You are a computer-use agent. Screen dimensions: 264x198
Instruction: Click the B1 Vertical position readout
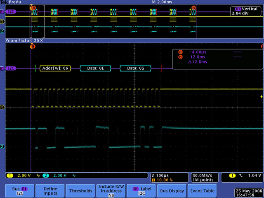click(x=246, y=11)
